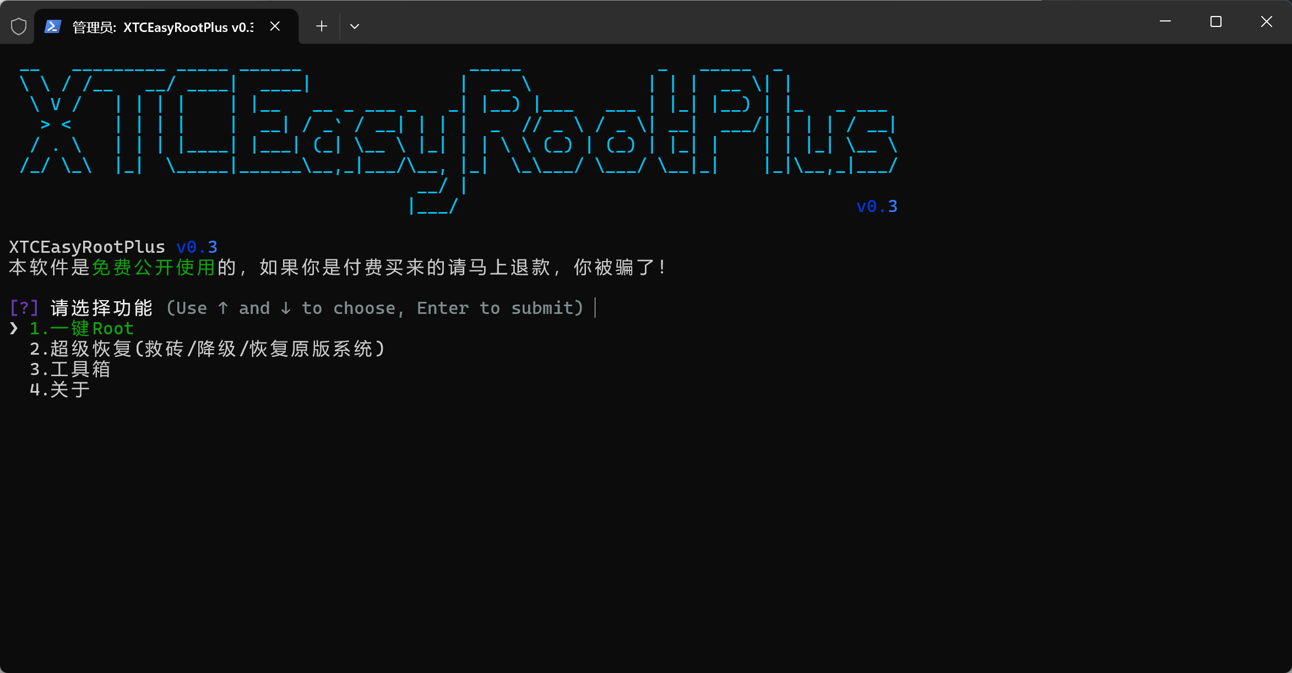1292x673 pixels.
Task: Click the warning text 你被骗了!
Action: point(620,268)
